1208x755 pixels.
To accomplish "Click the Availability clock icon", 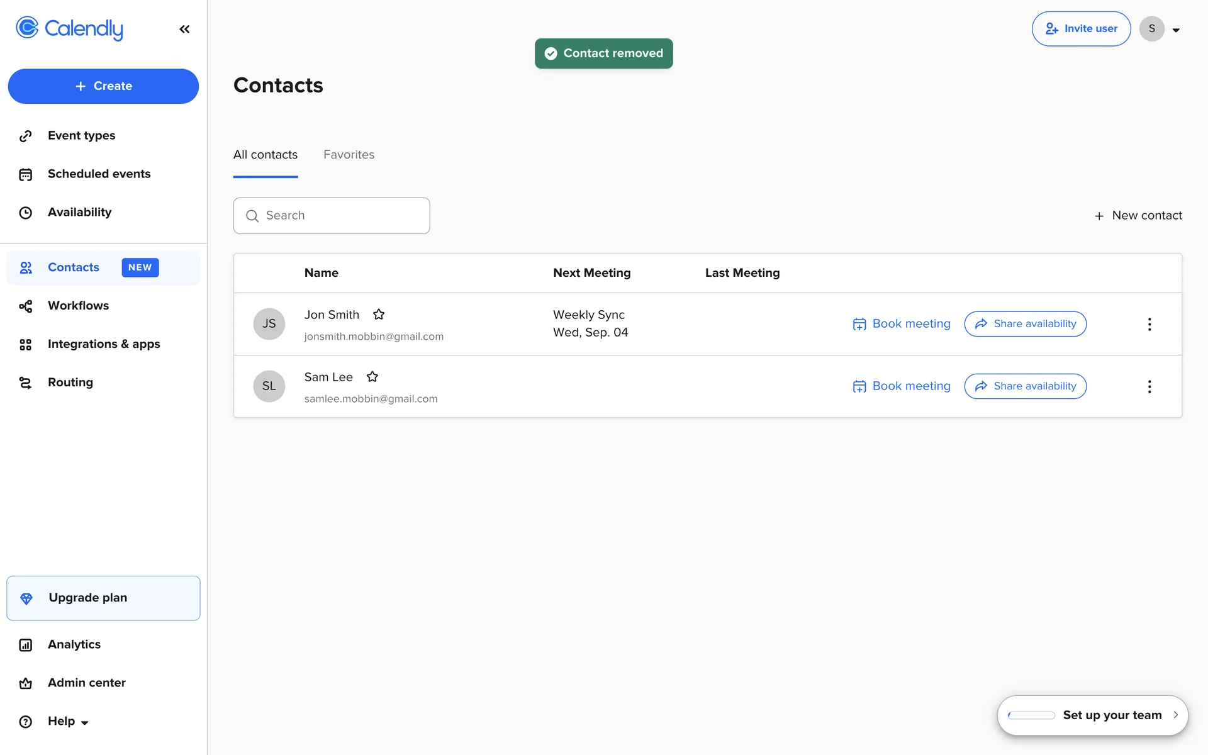I will coord(26,213).
